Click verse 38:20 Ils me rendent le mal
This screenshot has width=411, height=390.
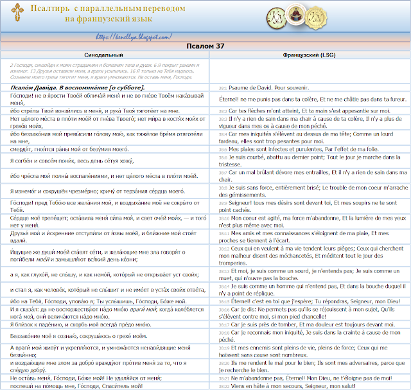pos(312,366)
